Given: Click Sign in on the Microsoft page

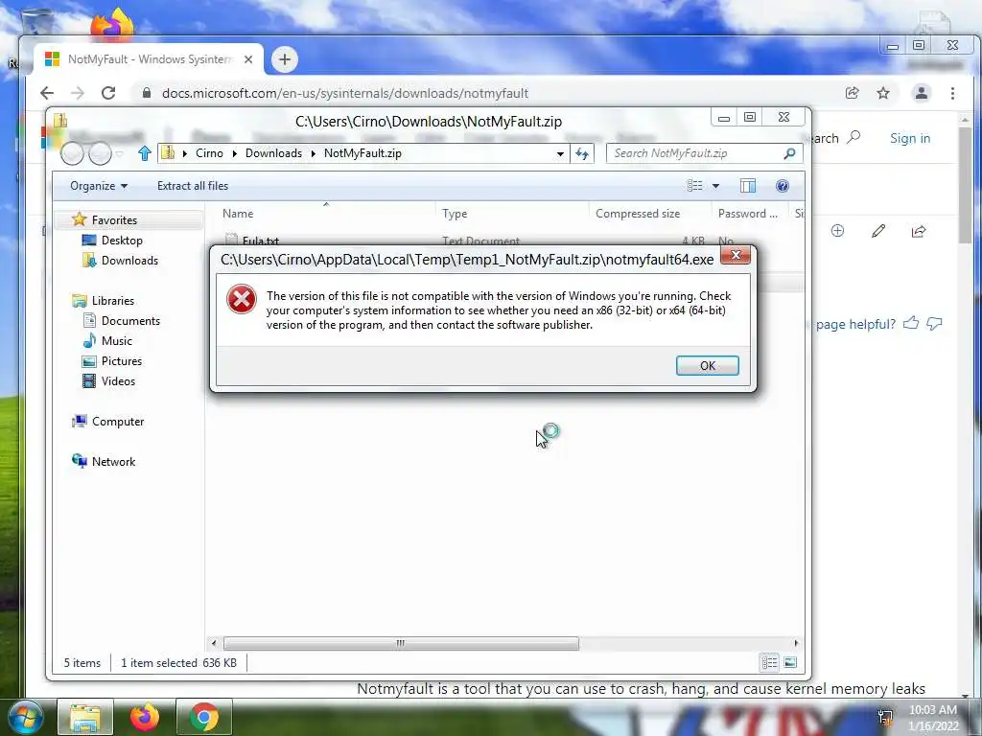Looking at the screenshot, I should (910, 138).
